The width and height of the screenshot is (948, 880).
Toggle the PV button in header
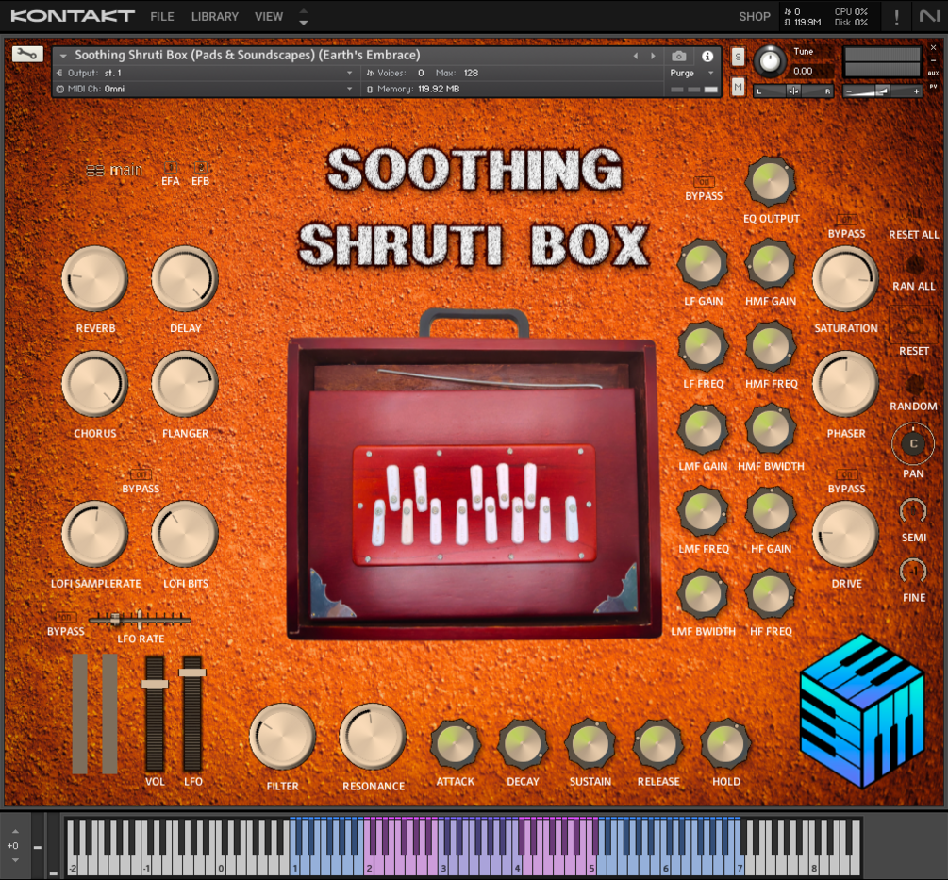(934, 87)
